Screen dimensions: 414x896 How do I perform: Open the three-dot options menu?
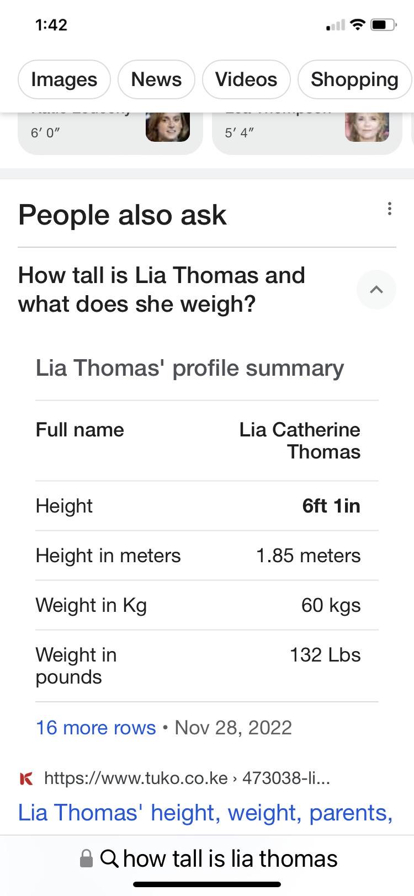pos(390,209)
